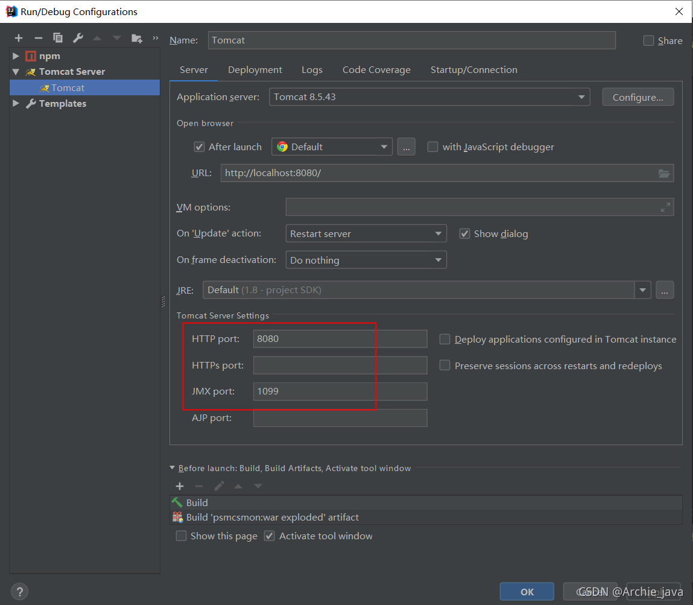Remove selected configuration with minus icon
The image size is (693, 605).
(x=39, y=39)
